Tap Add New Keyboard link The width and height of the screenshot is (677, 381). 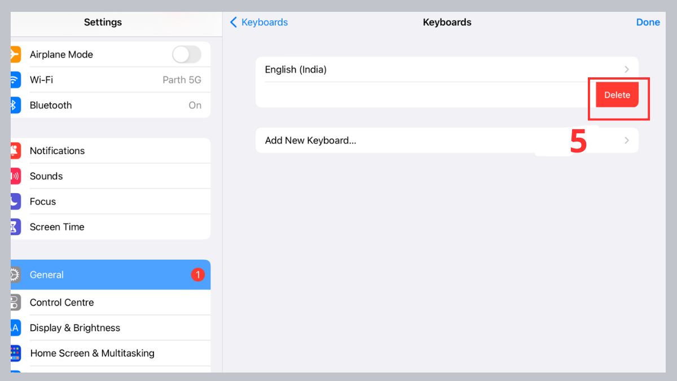(310, 140)
